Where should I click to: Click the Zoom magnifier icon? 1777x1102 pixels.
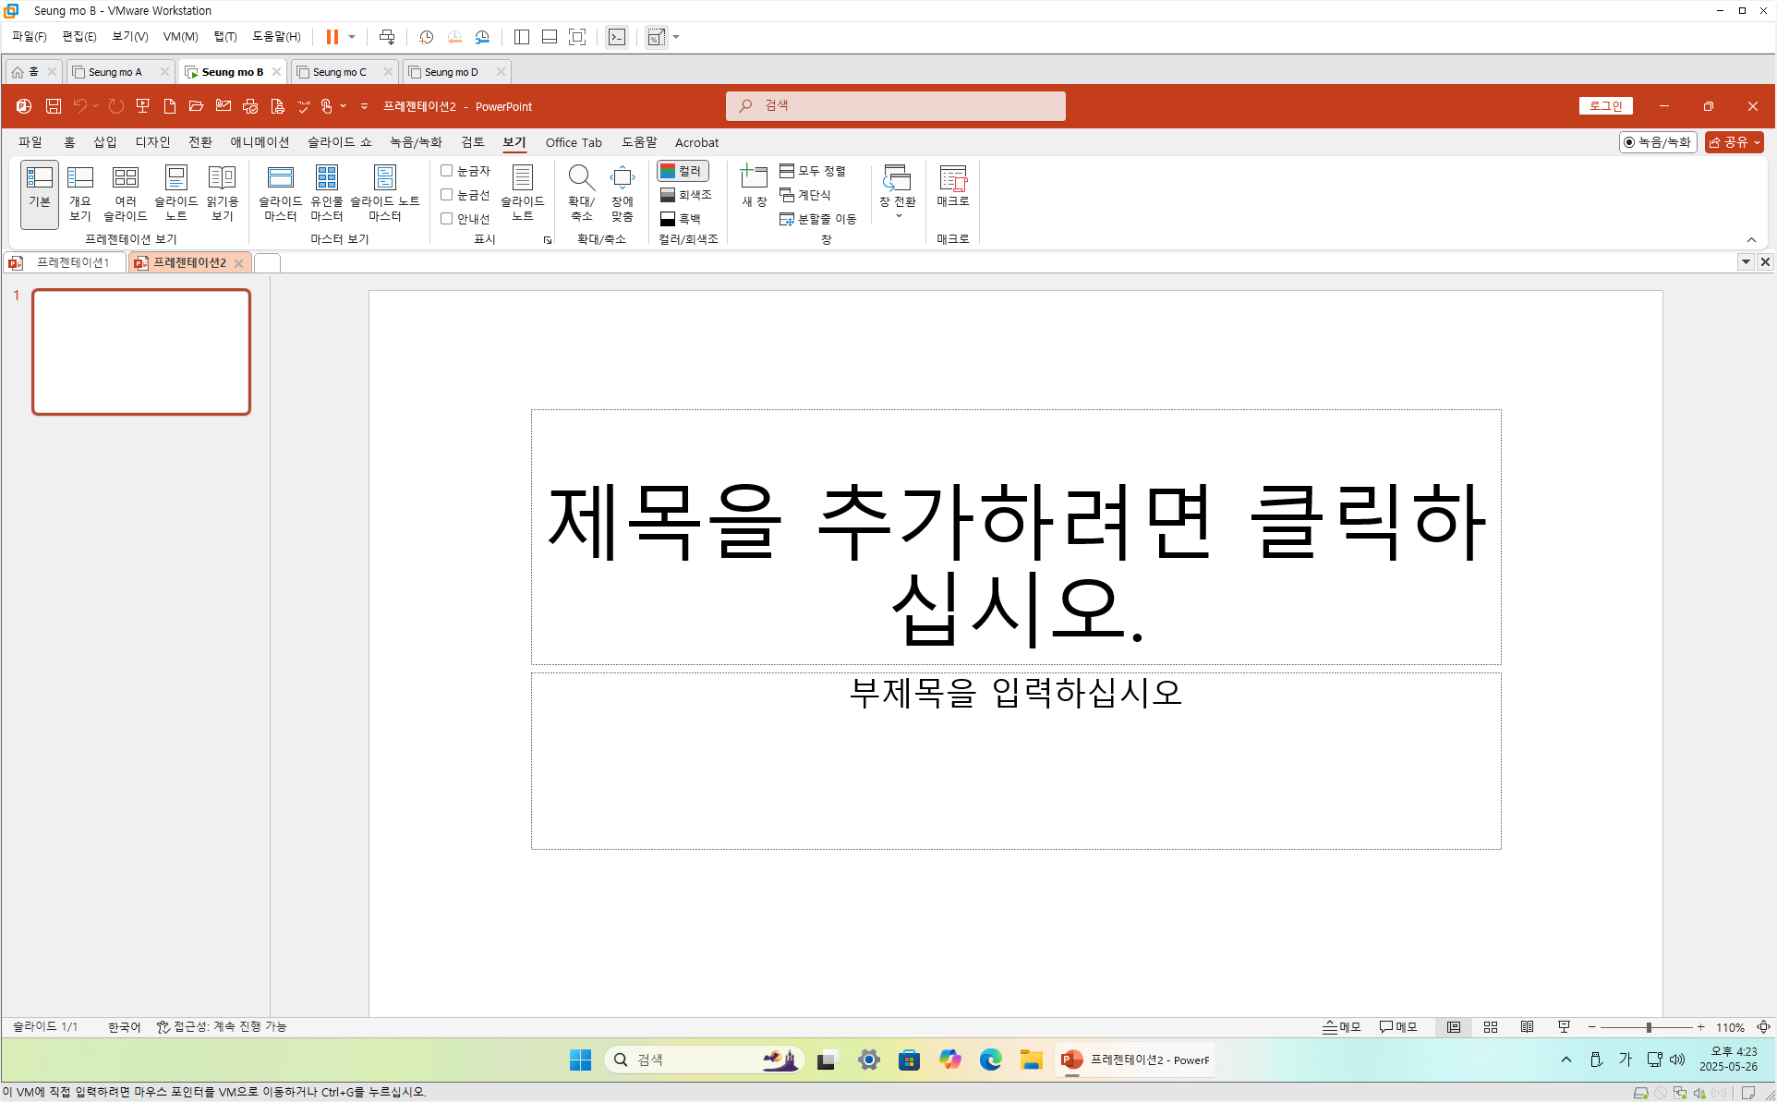pos(581,178)
